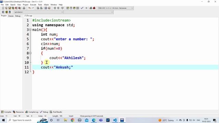The height and width of the screenshot is (123, 219).
Task: Open the (globals) scope dropdown
Action: (38, 12)
